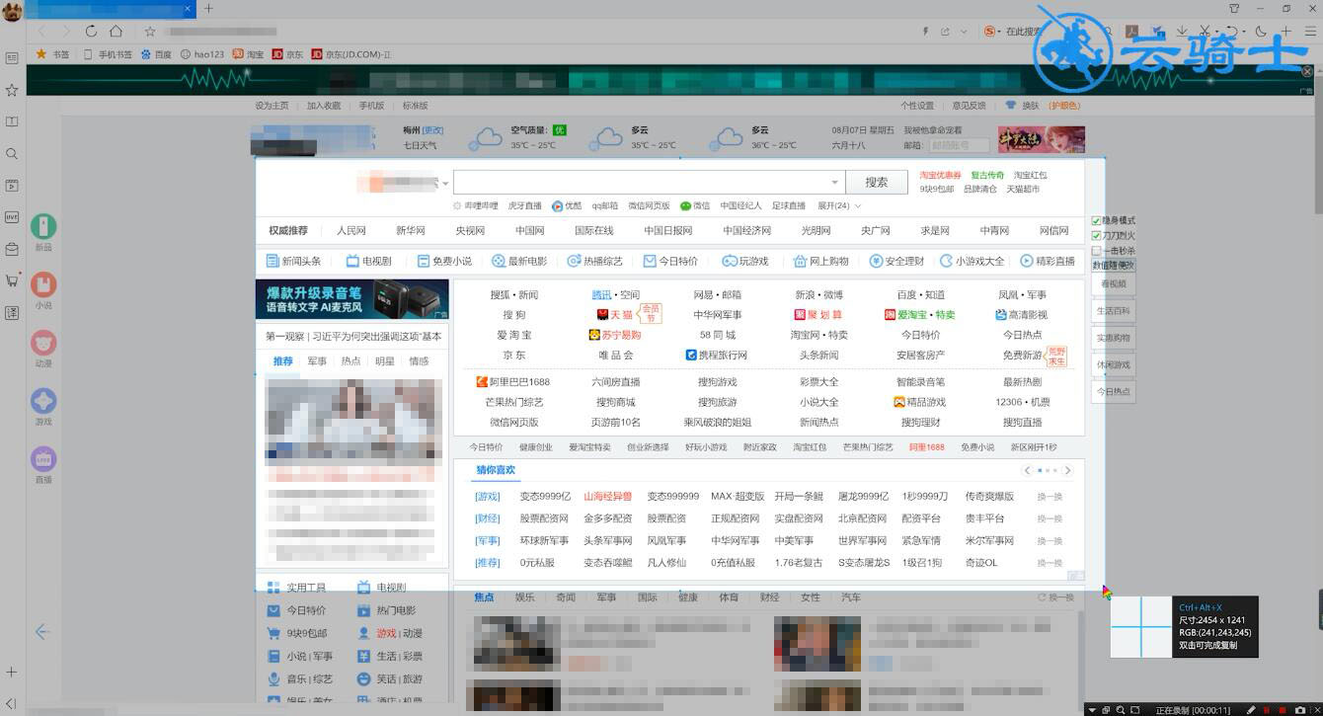Open the sidebar shopping cart icon
This screenshot has height=716, width=1323.
click(12, 280)
